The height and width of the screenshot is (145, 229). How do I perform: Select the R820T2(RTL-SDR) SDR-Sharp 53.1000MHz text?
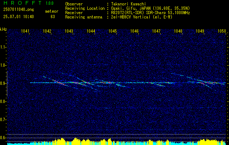coord(150,13)
